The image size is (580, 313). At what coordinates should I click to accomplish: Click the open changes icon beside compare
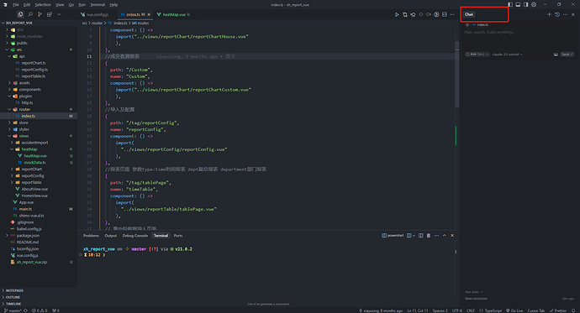413,14
